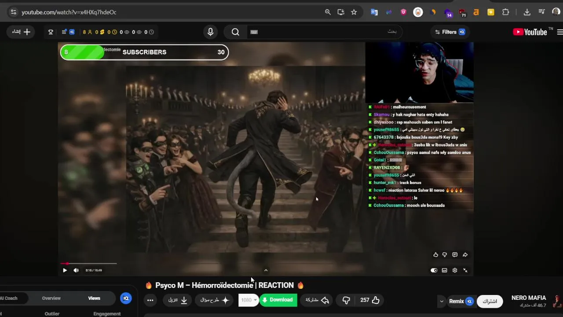
Task: Switch to the AI Coach tab
Action: (x=9, y=298)
